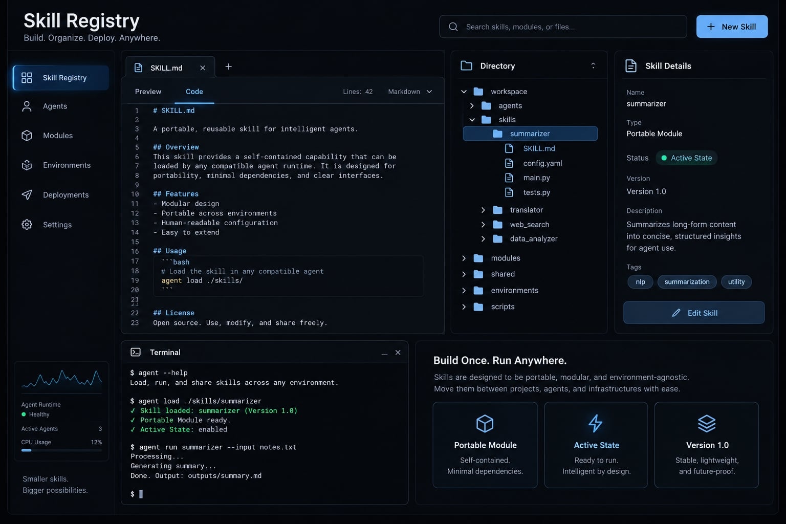Viewport: 786px width, 524px height.
Task: Click the config.yaml file icon
Action: click(509, 163)
